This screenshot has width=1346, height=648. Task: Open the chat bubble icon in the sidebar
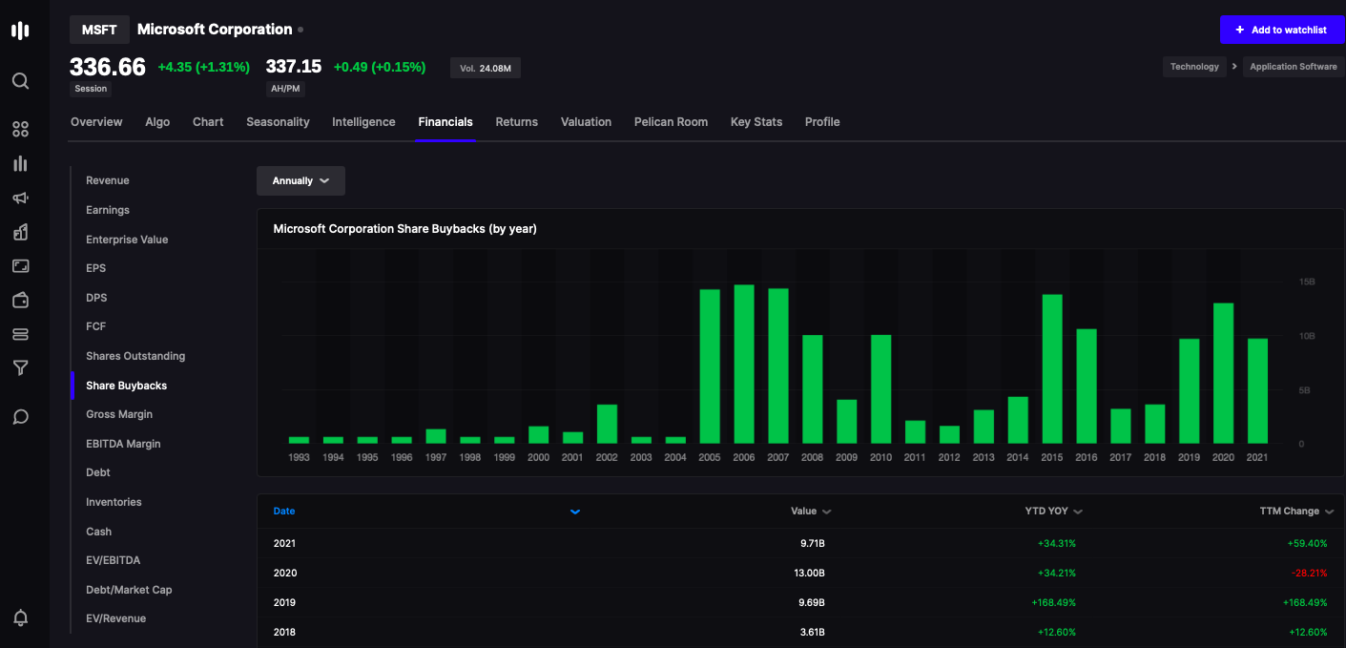tap(20, 417)
